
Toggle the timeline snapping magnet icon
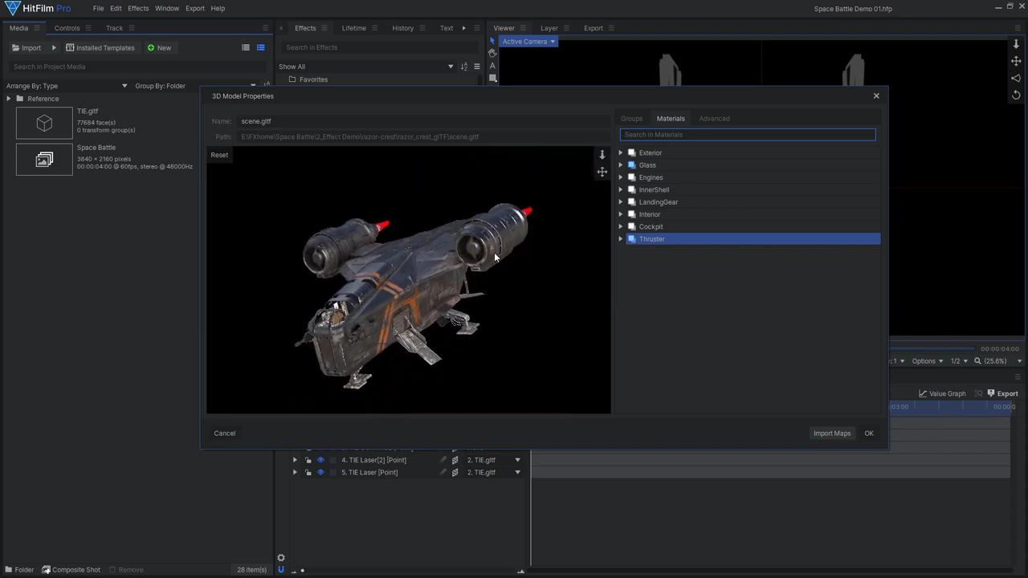(x=281, y=570)
